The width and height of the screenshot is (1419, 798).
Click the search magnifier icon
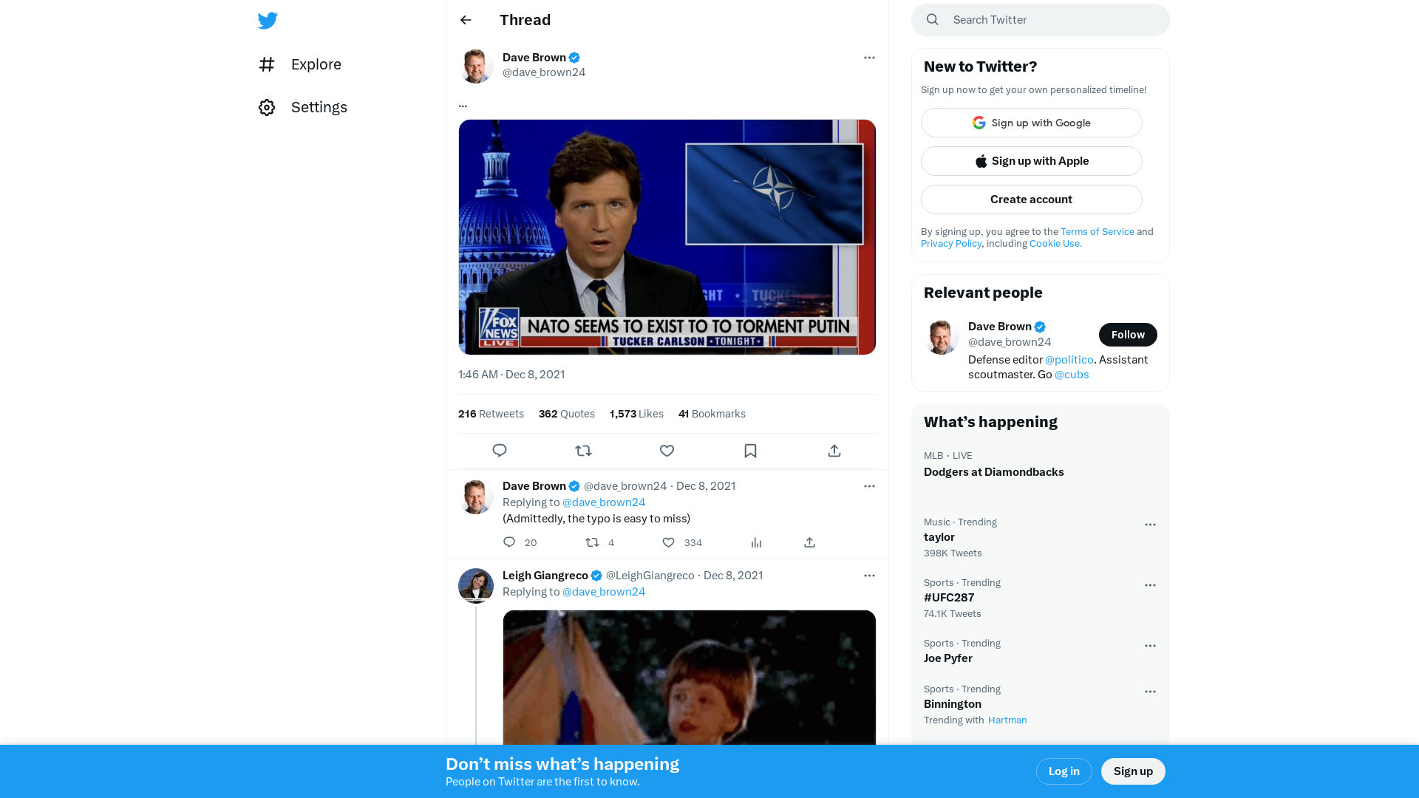pyautogui.click(x=933, y=20)
